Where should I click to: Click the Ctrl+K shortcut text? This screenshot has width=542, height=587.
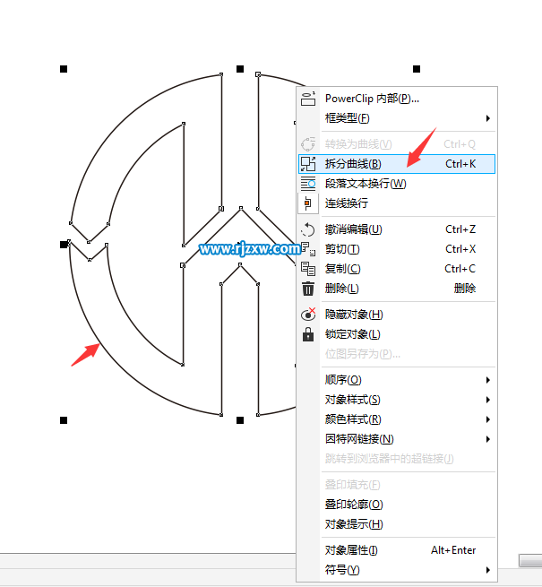click(x=460, y=164)
